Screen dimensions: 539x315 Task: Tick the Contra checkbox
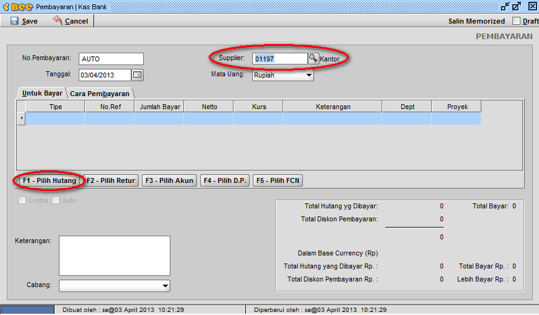22,200
